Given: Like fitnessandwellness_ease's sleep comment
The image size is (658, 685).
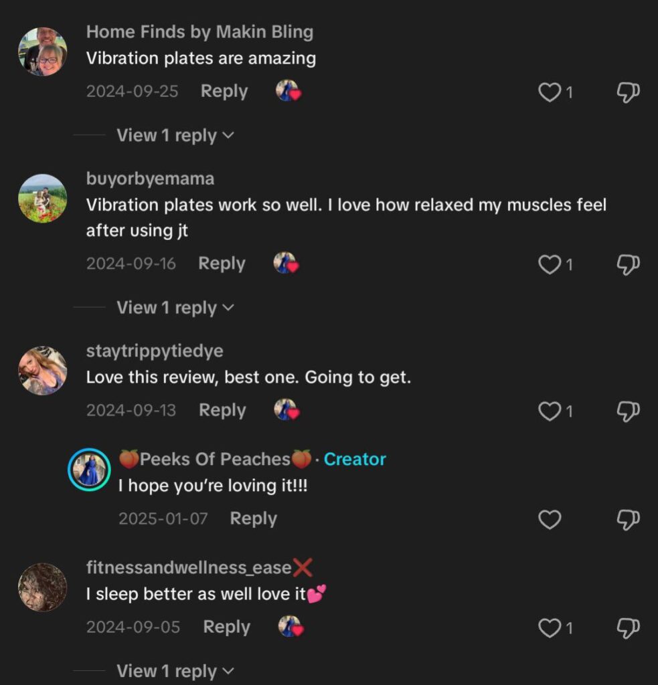Looking at the screenshot, I should click(x=550, y=628).
